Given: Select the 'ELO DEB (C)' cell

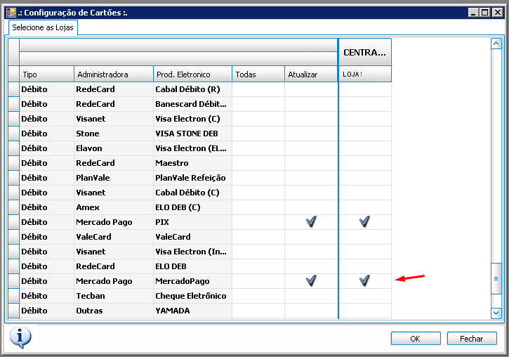Looking at the screenshot, I should point(192,207).
